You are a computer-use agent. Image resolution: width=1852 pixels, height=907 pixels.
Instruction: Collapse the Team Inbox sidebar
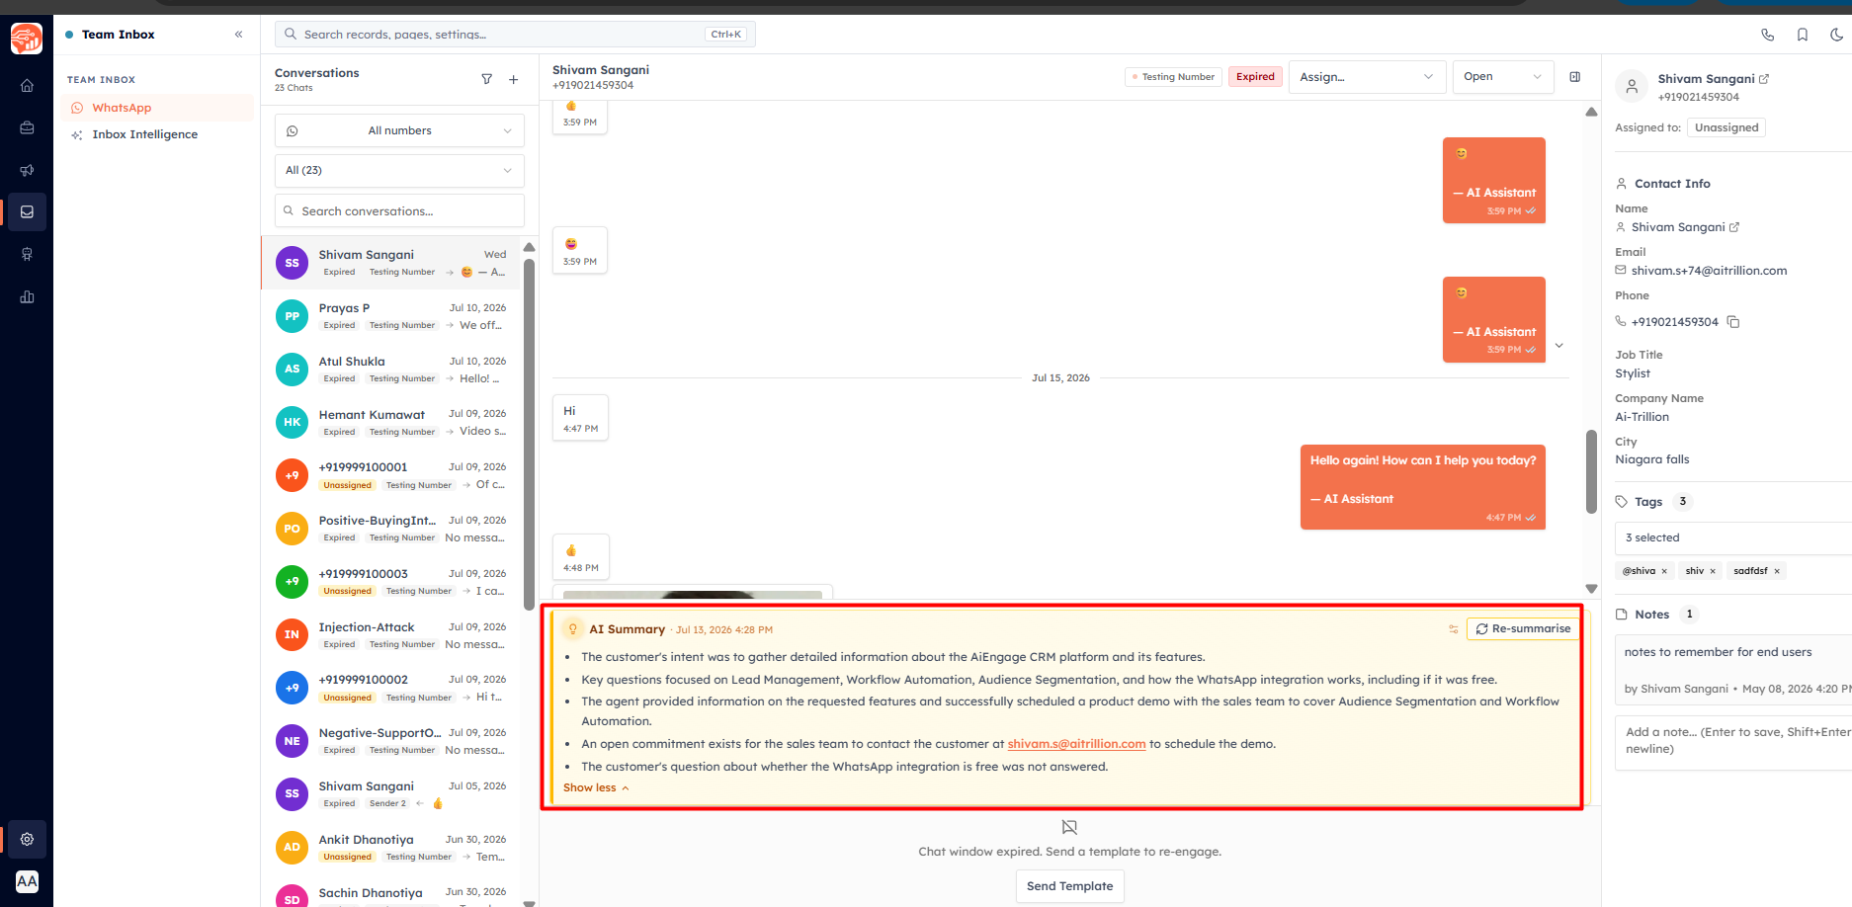[x=238, y=35]
